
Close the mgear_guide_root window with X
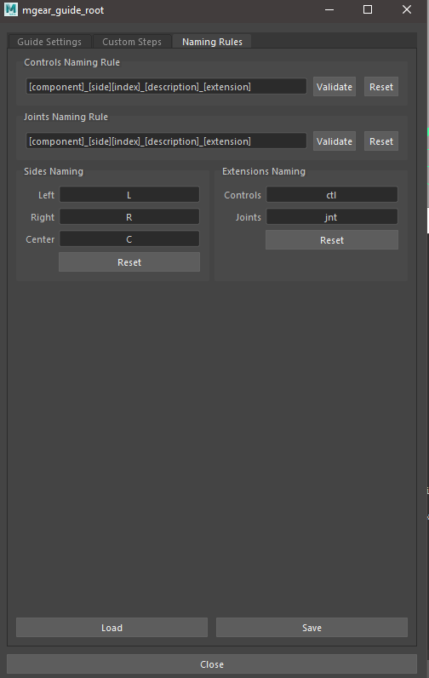[x=407, y=9]
